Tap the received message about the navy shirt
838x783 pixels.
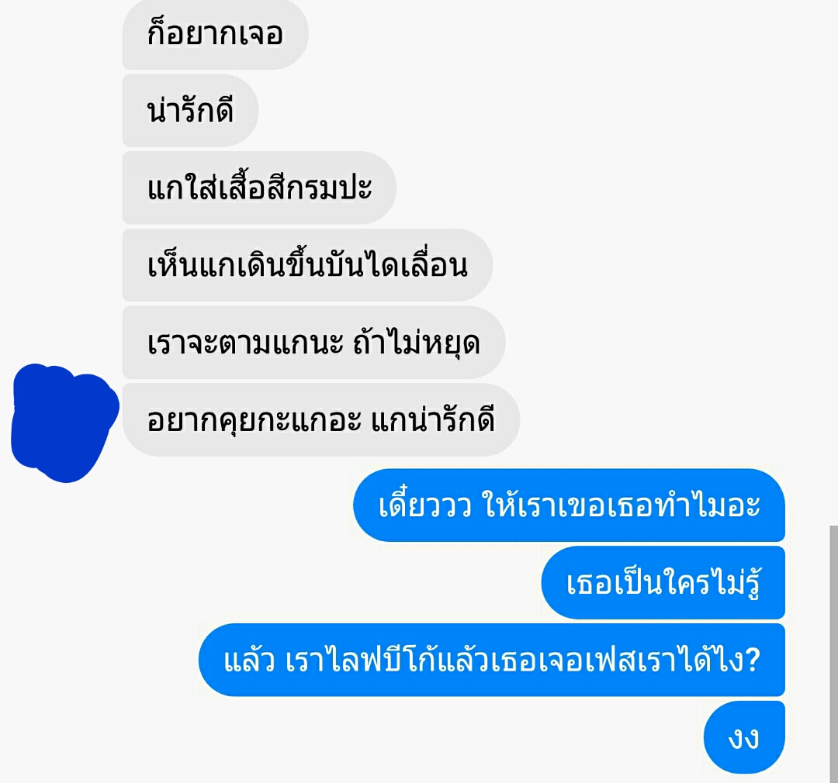pyautogui.click(x=259, y=188)
